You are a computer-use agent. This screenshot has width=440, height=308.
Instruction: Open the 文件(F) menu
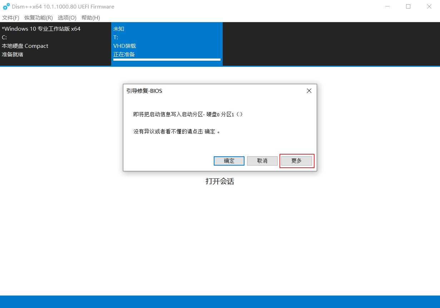[x=10, y=17]
